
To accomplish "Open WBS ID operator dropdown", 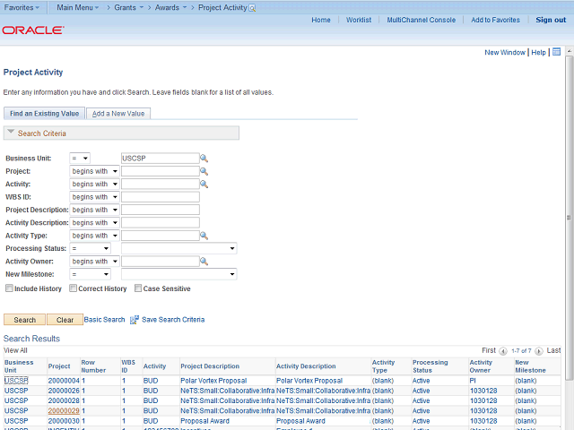I will point(94,197).
